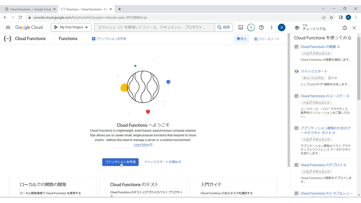
Task: Click the ヘルプ ドキュメント chip under Cloud Functions の概要
Action: [x=316, y=53]
